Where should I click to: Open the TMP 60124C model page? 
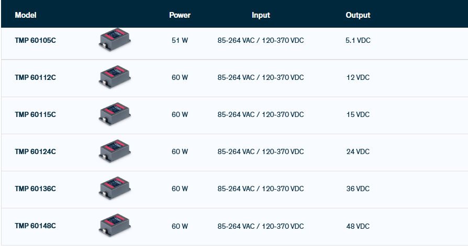[35, 151]
